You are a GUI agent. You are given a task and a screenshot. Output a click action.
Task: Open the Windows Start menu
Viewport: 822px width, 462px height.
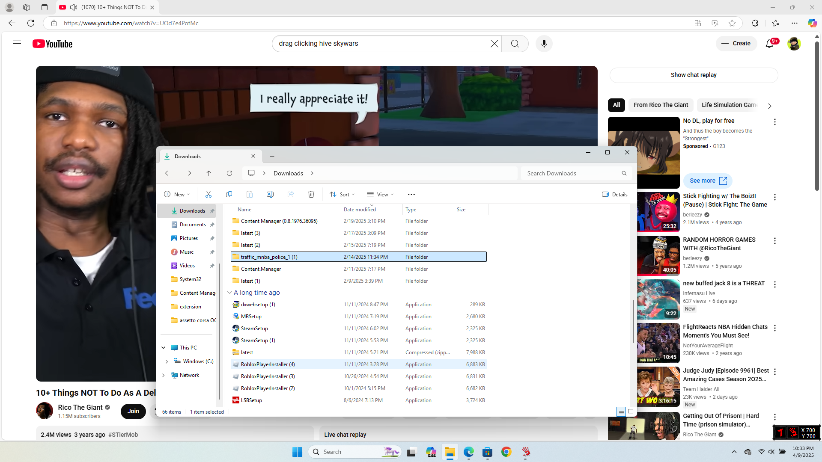click(298, 452)
